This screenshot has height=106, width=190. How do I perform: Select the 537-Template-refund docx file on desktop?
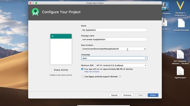pyautogui.click(x=180, y=57)
